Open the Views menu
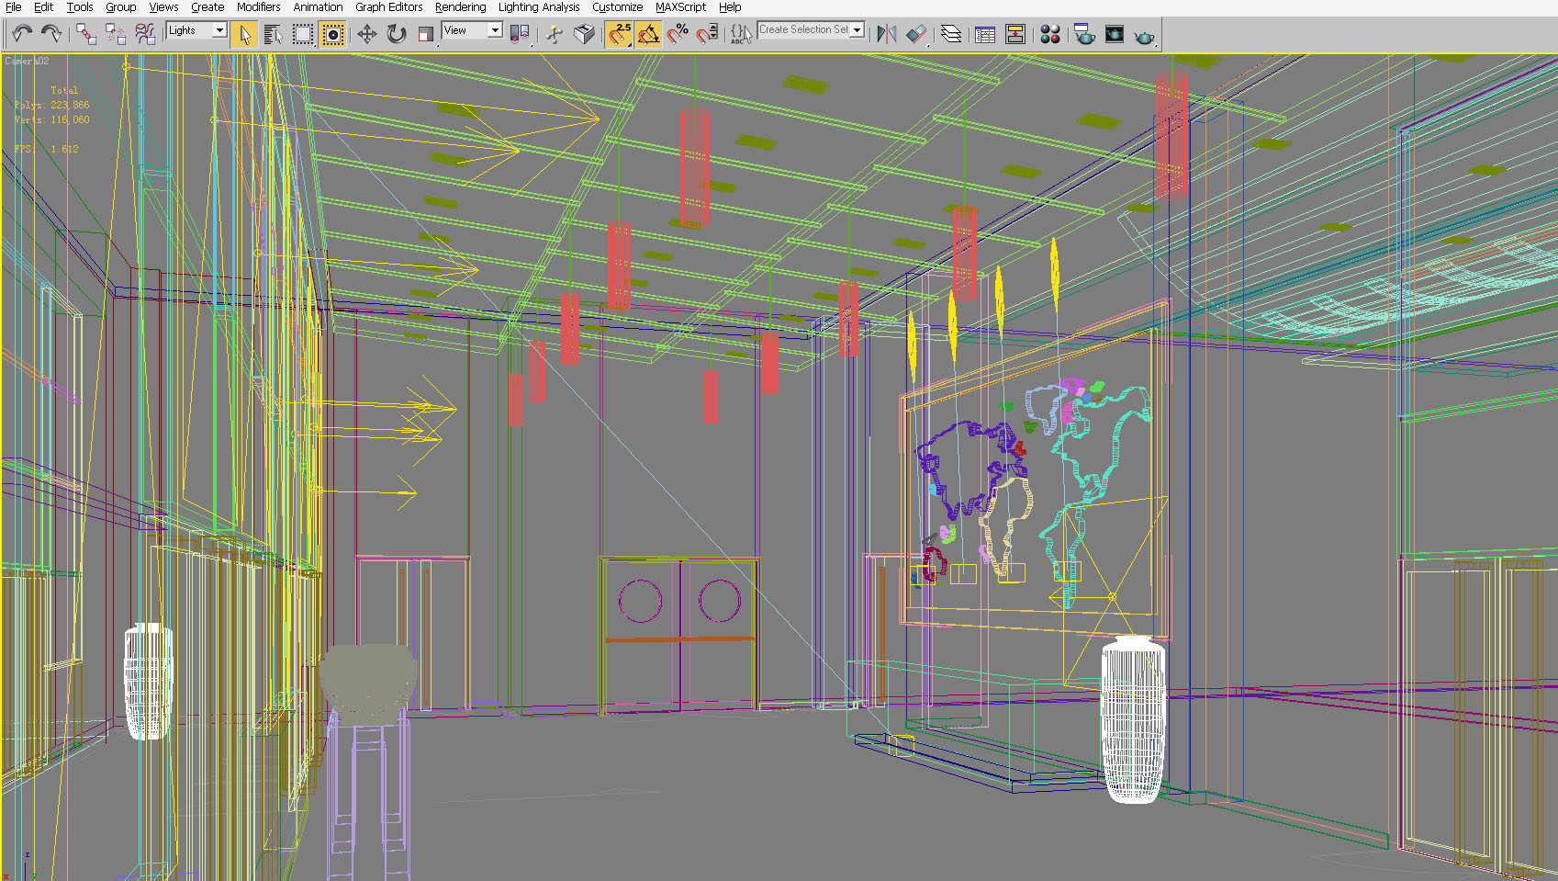 163,7
